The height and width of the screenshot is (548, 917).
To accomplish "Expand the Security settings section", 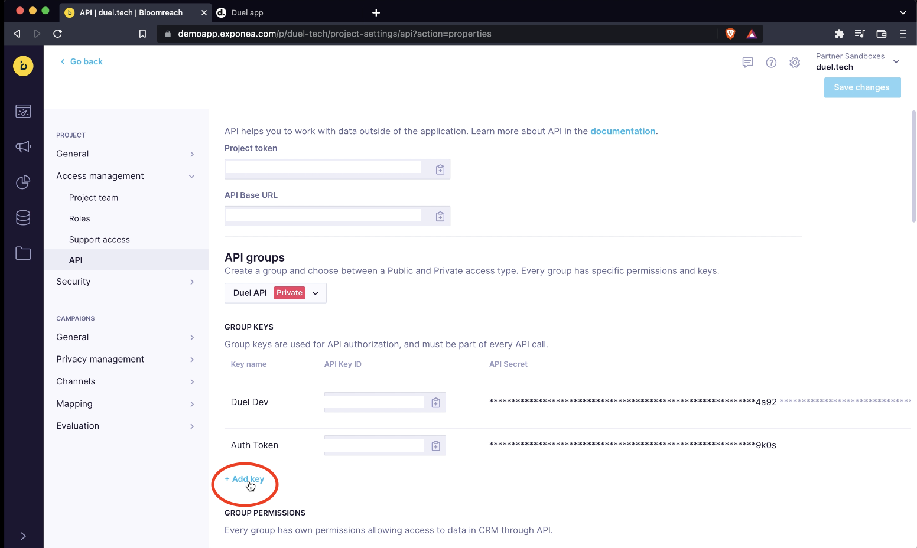I will click(x=191, y=282).
